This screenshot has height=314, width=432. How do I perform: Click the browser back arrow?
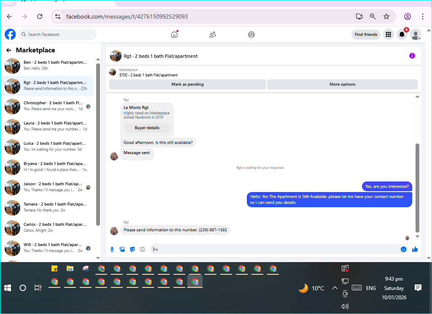coord(9,16)
